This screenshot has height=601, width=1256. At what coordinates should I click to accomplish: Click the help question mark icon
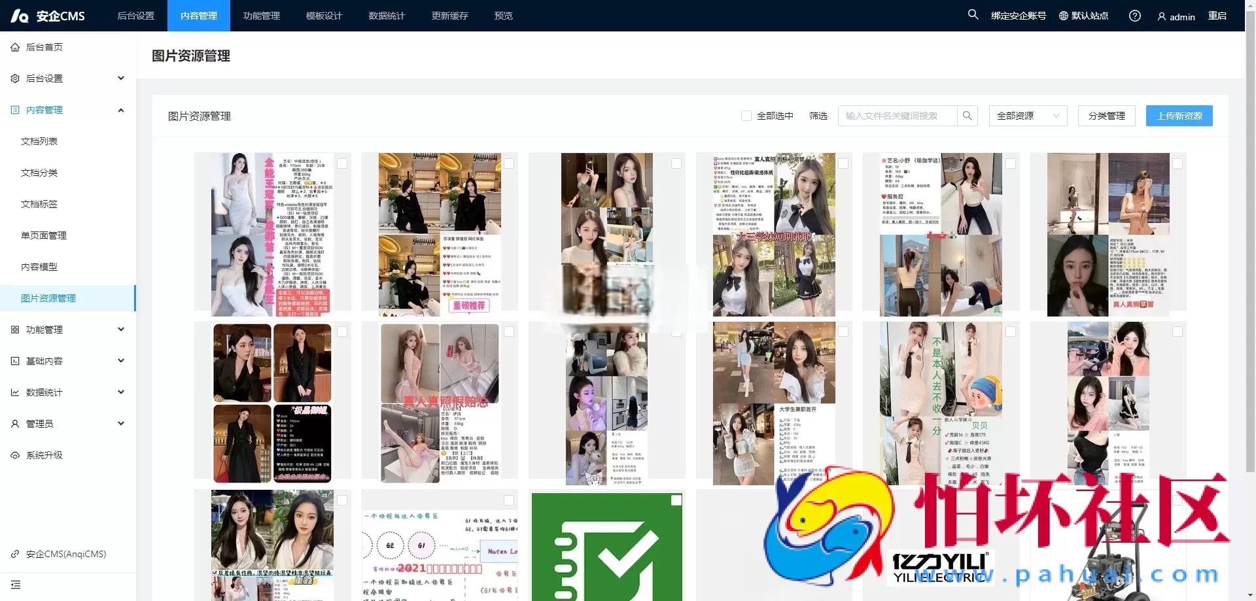click(1135, 15)
